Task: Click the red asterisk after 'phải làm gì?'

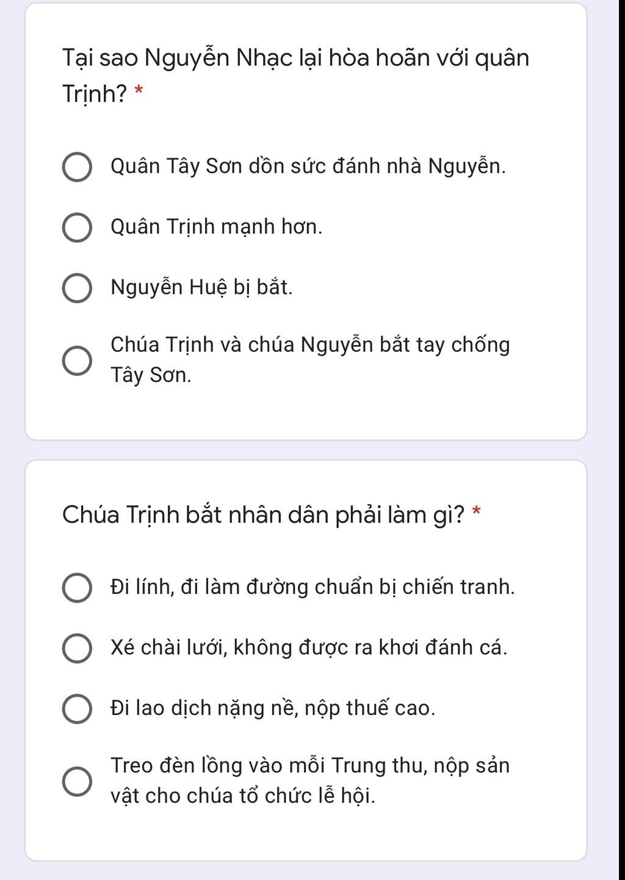Action: (x=477, y=512)
